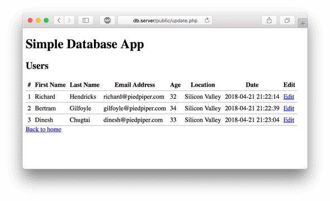Add a new tab with plus button

coord(303,23)
